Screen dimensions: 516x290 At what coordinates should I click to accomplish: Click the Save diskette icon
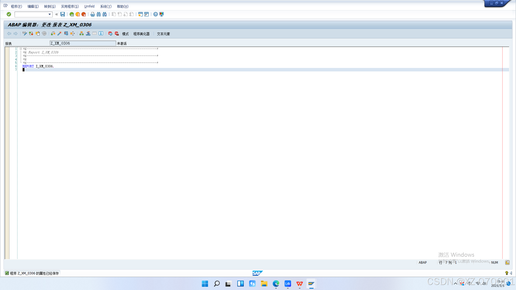pos(63,14)
